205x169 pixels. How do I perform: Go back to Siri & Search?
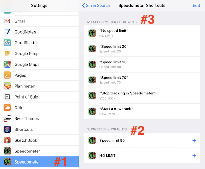(x=96, y=5)
